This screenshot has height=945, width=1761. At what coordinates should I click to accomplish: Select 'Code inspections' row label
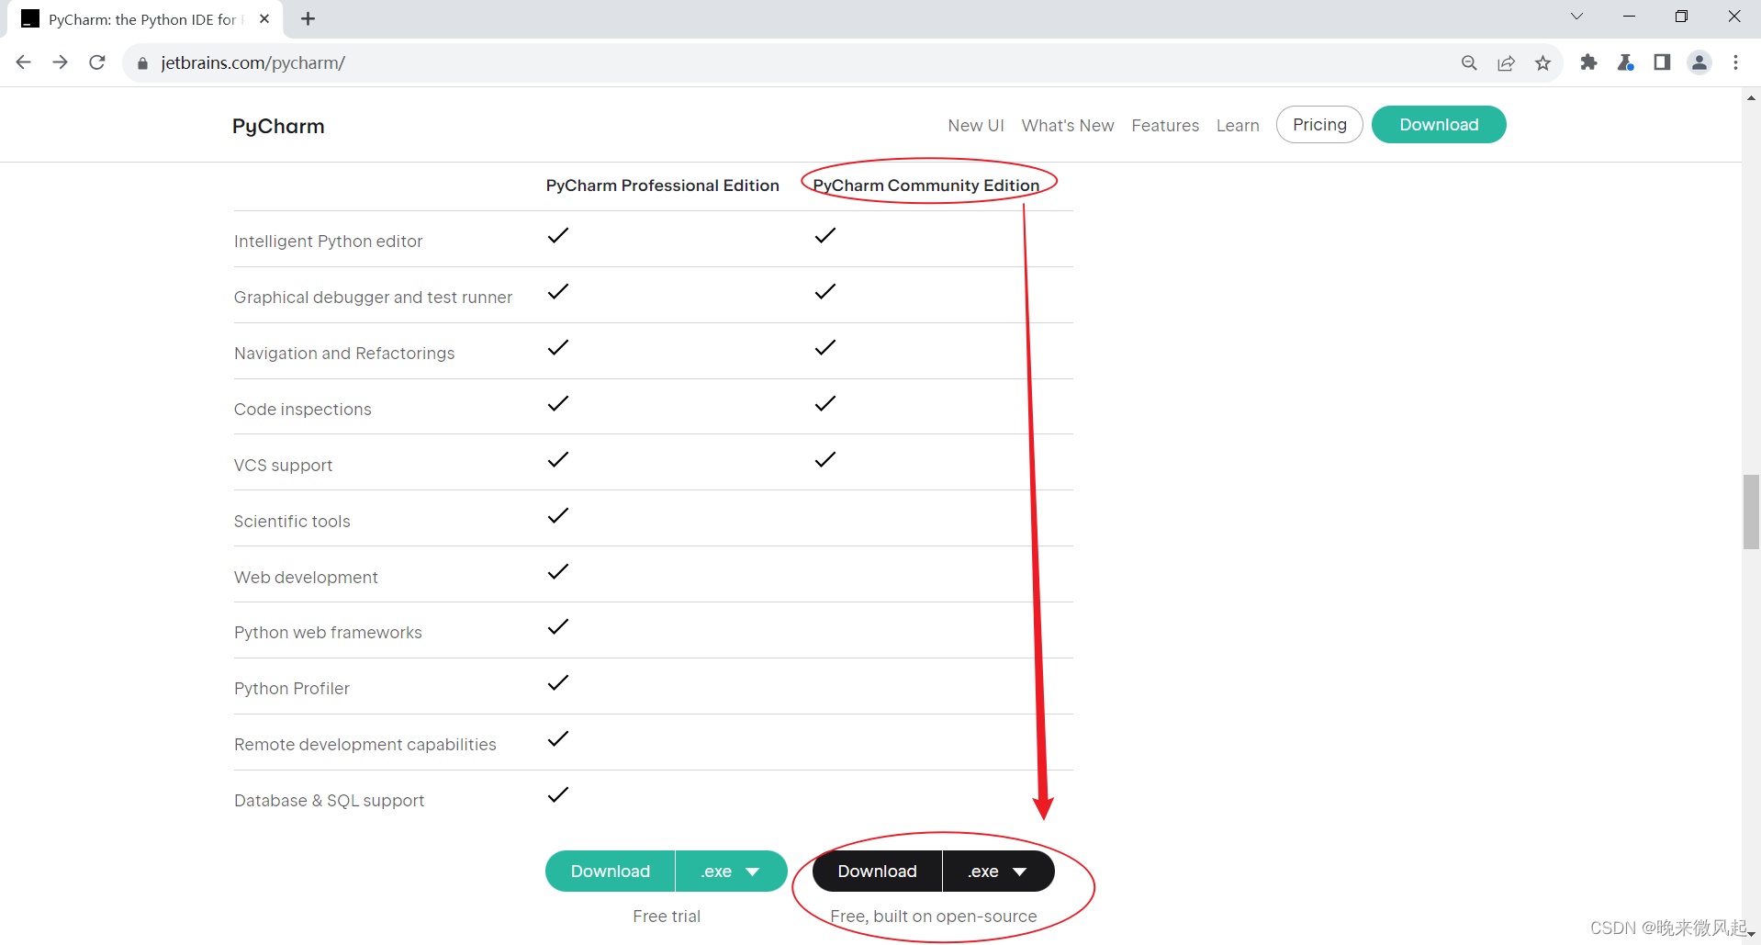(302, 410)
